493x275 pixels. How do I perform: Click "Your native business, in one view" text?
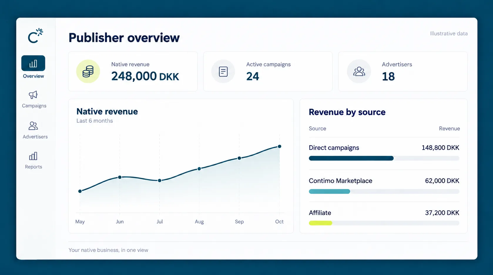pyautogui.click(x=108, y=250)
